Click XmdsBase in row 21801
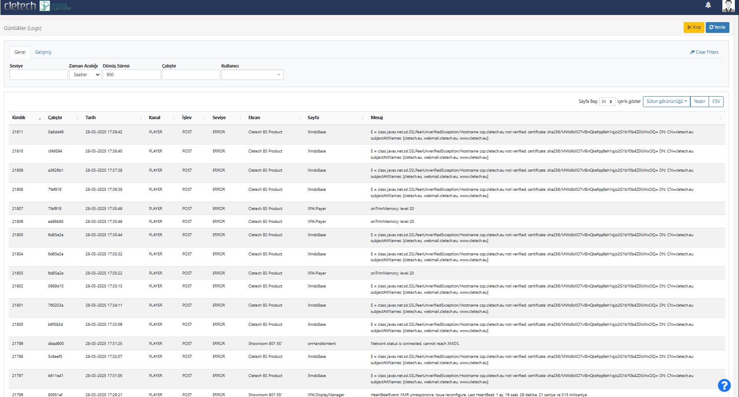739x397 pixels. point(317,305)
